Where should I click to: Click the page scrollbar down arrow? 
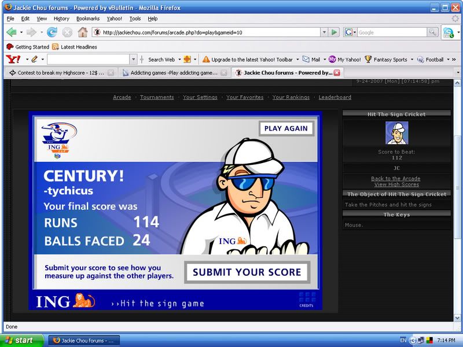pyautogui.click(x=457, y=318)
